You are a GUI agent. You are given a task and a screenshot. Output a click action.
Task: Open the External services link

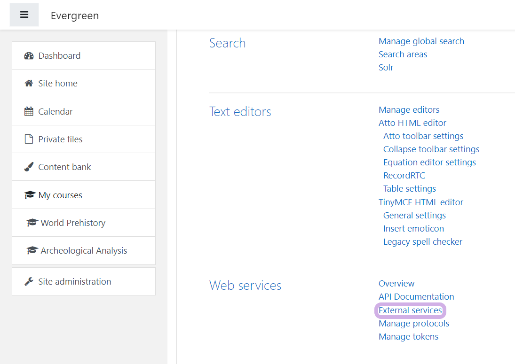click(410, 310)
